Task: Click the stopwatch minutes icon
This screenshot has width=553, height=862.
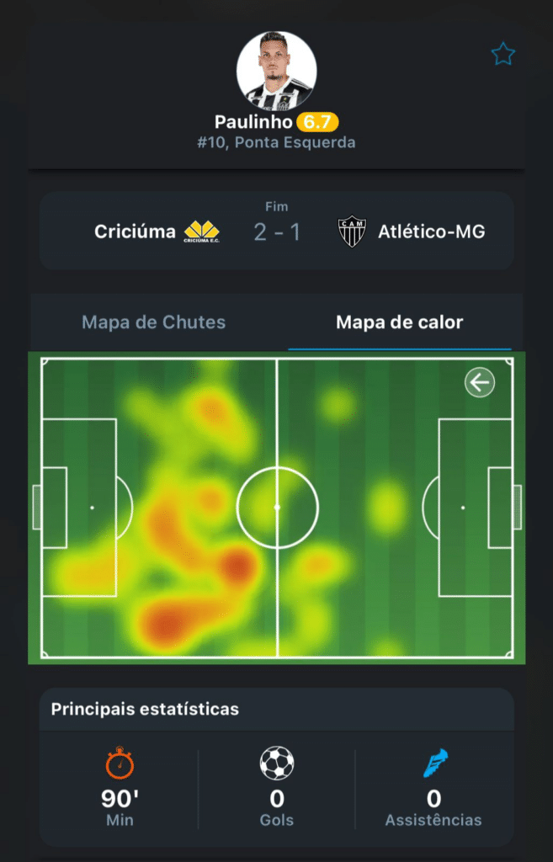Action: pos(120,763)
